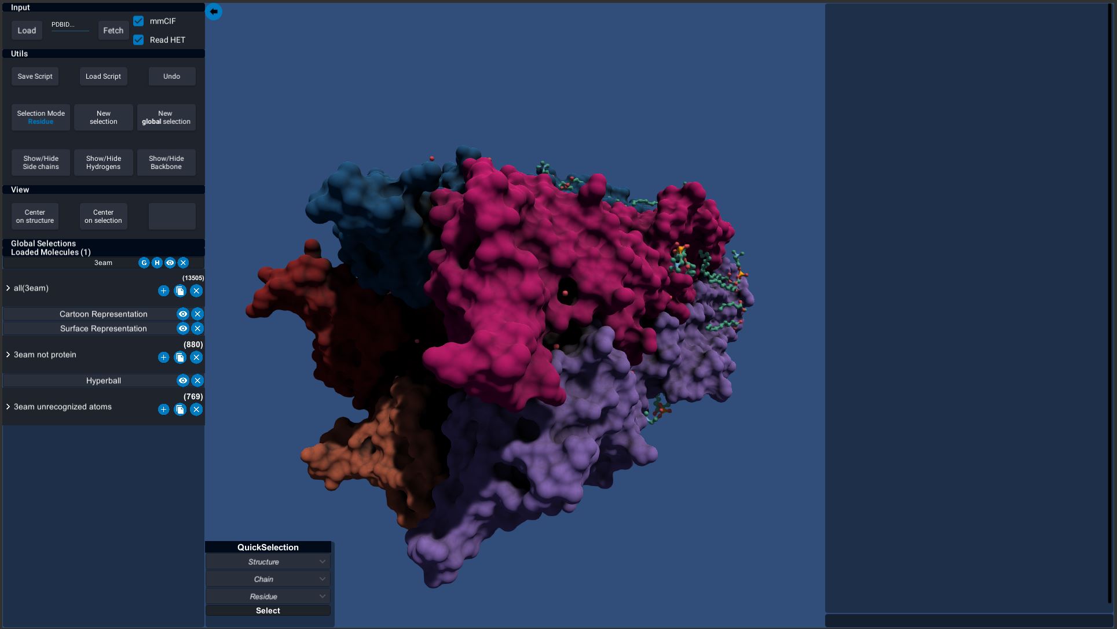Add representation to 3eam not protein
This screenshot has width=1117, height=629.
(163, 358)
